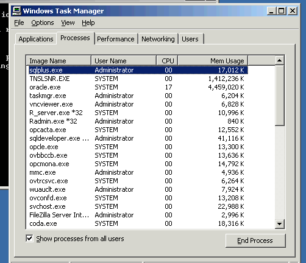This screenshot has height=263, width=306.
Task: Sort processes by the CPU column header
Action: [168, 61]
